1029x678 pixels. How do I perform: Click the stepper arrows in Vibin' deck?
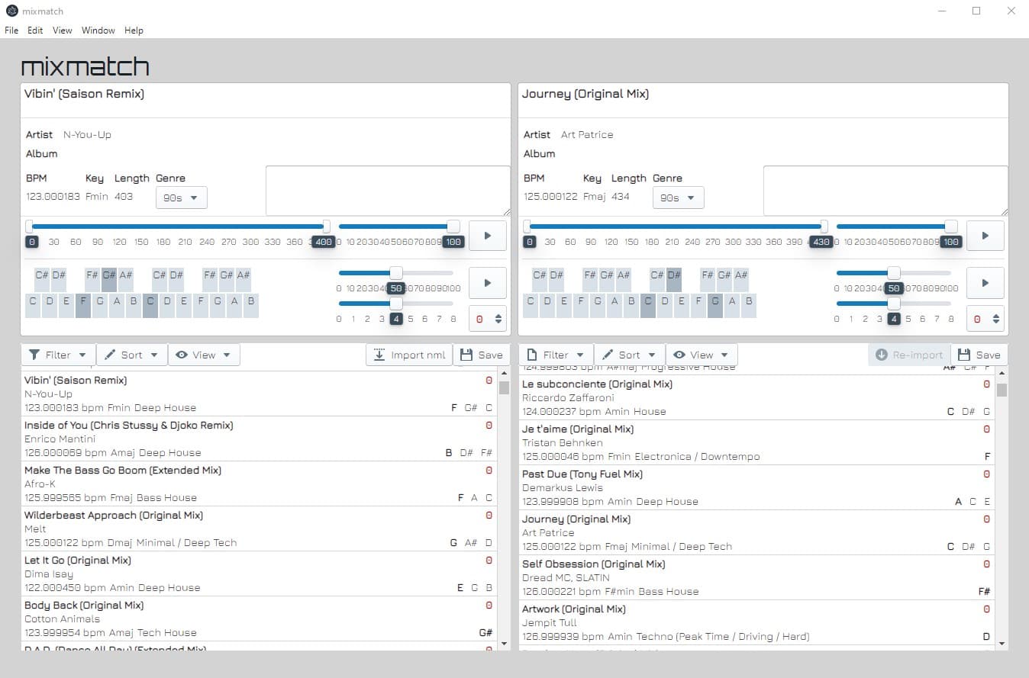click(498, 319)
